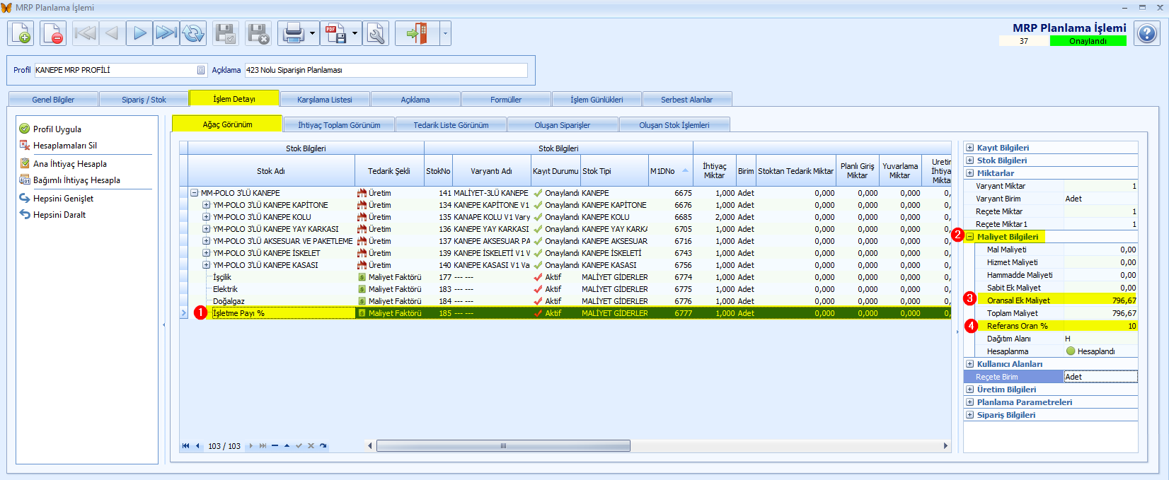The image size is (1169, 480).
Task: Open the Oluşan Siparişler tab
Action: point(563,125)
